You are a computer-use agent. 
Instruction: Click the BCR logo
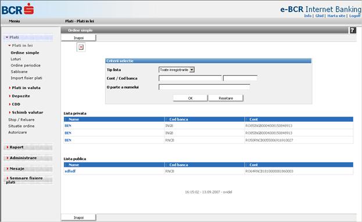click(x=18, y=9)
